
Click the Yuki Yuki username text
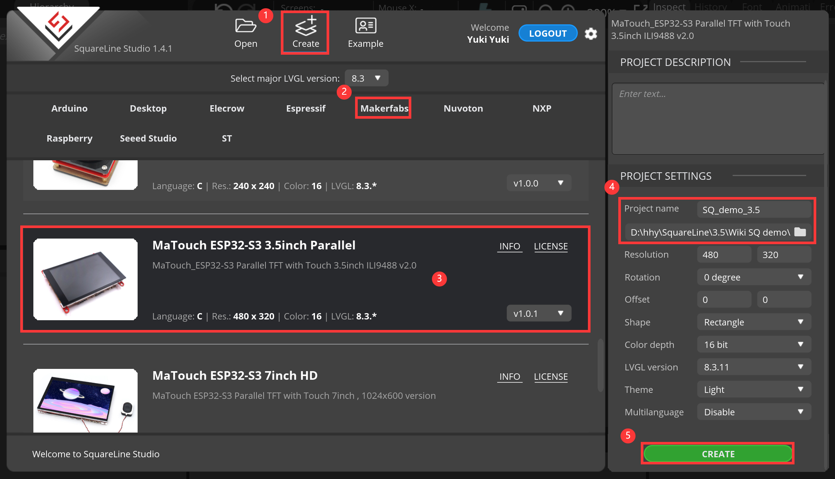pyautogui.click(x=488, y=39)
